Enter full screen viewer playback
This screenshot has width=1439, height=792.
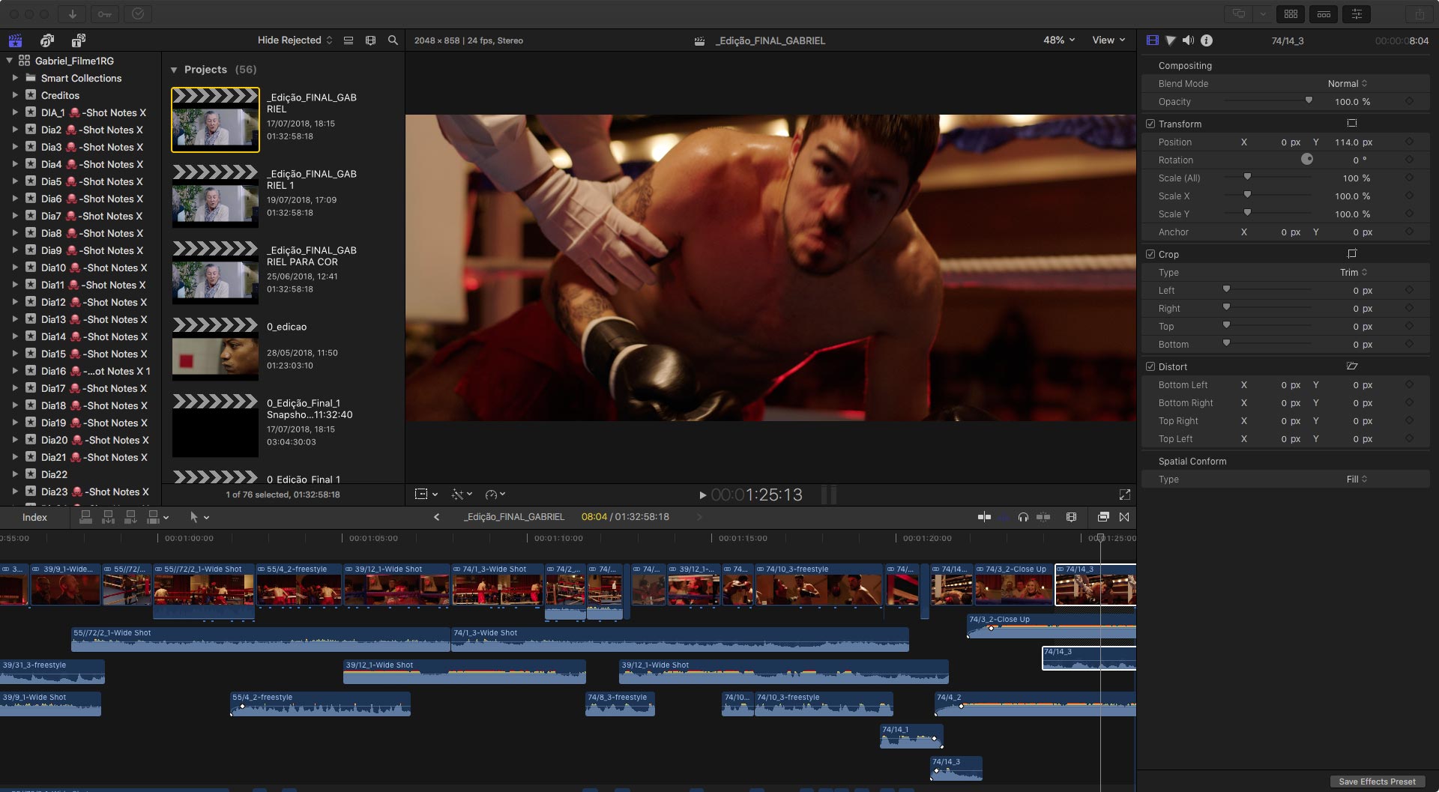coord(1124,495)
